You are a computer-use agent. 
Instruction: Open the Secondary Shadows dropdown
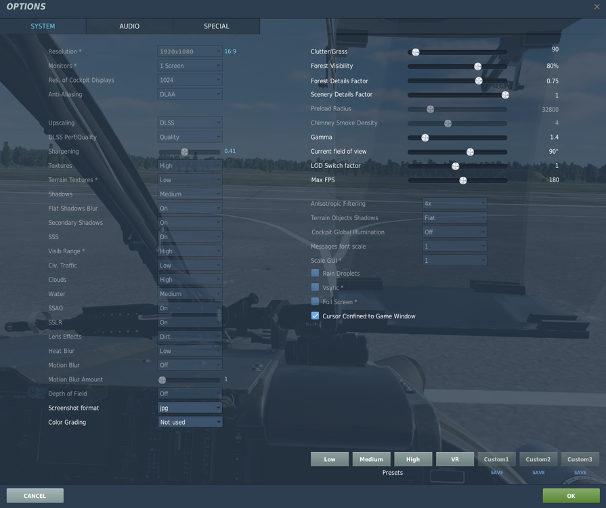(190, 223)
